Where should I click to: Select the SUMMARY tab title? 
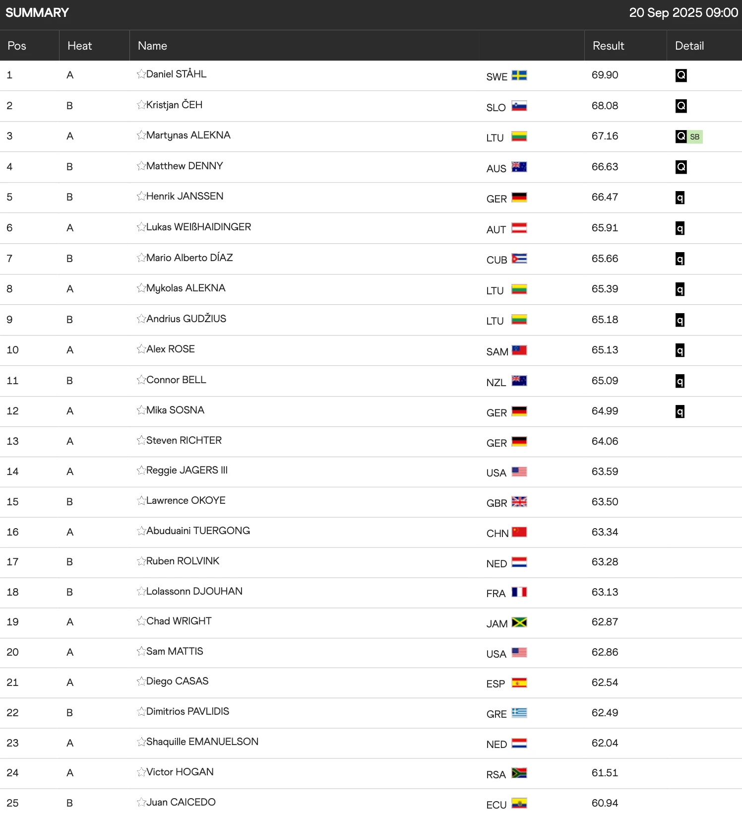[x=37, y=12]
